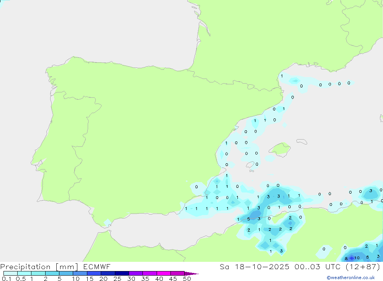Image resolution: width=383 pixels, height=281 pixels.
Task: Click the legend tick label '40'
Action: 159,279
